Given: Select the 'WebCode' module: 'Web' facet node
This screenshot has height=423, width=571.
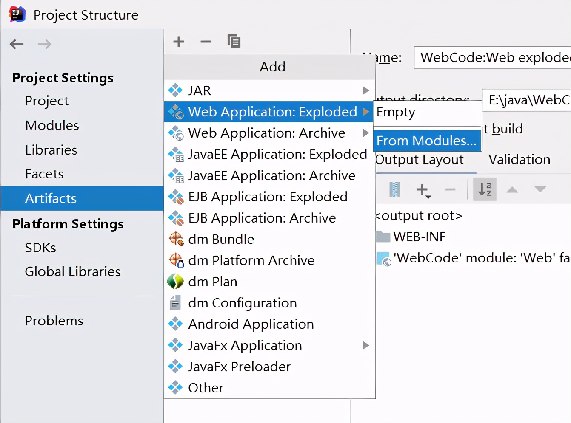Looking at the screenshot, I should tap(473, 258).
